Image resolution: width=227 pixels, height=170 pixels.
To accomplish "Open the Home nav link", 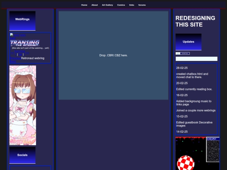I will pyautogui.click(x=84, y=5).
